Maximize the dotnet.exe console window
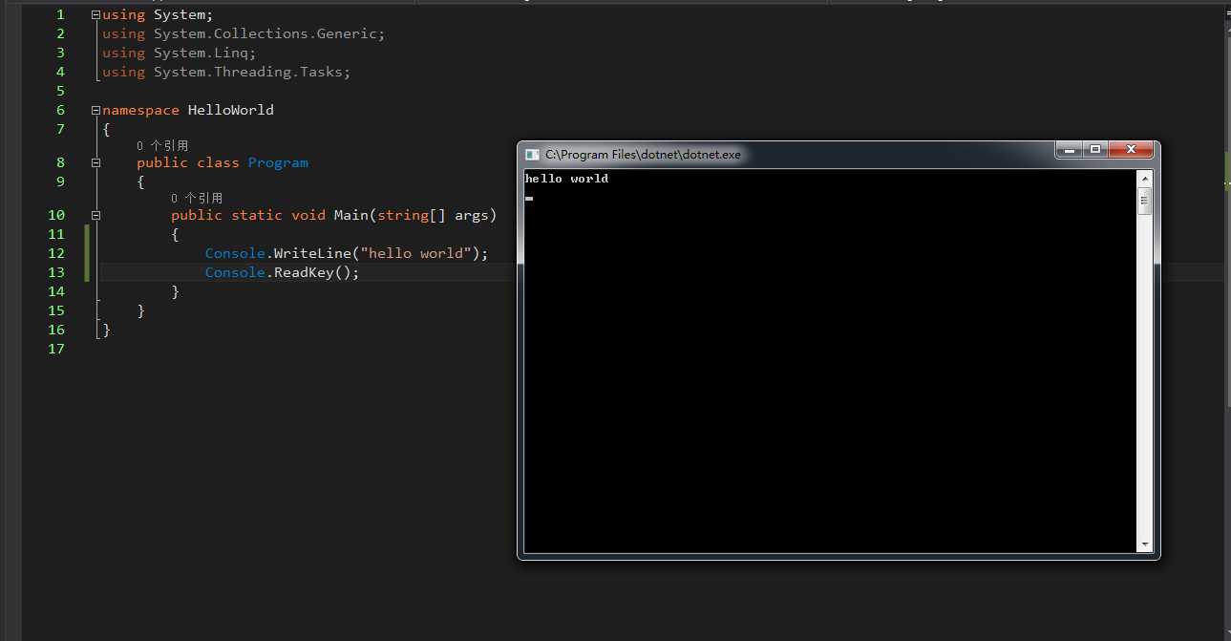Image resolution: width=1231 pixels, height=641 pixels. pyautogui.click(x=1095, y=150)
